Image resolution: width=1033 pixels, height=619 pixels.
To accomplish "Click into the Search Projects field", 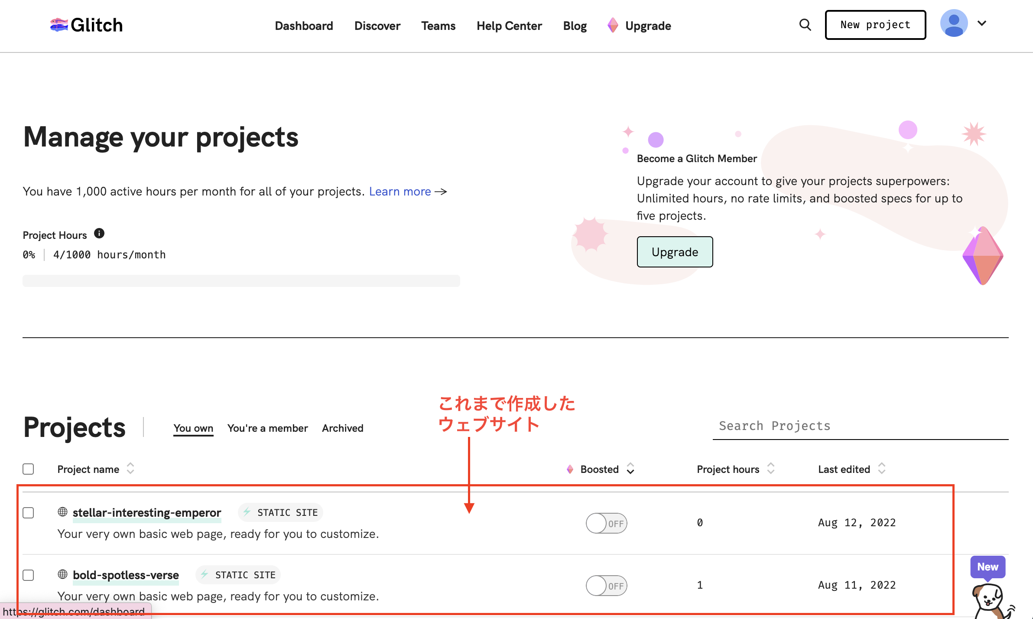I will 860,426.
